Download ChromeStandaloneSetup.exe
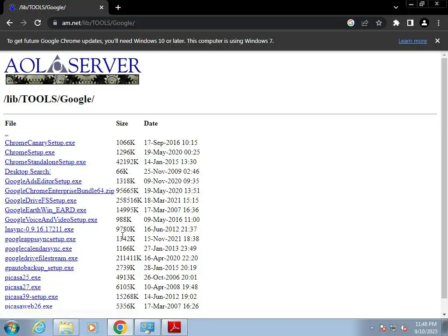Viewport: 448px width, 336px height. [45, 162]
